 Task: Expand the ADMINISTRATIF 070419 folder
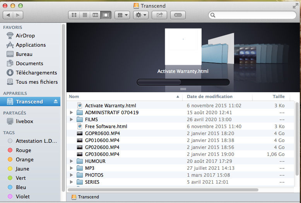point(71,113)
